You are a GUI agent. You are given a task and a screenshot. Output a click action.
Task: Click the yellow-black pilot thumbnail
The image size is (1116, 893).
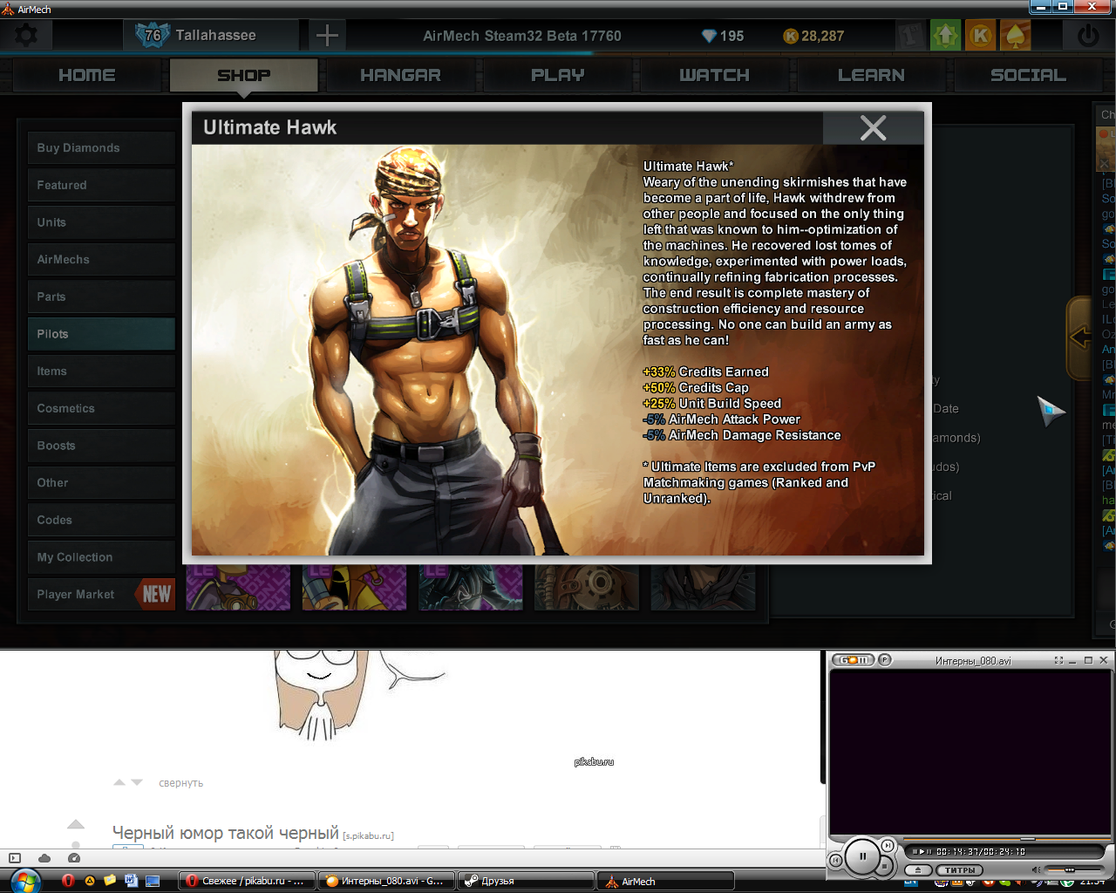pyautogui.click(x=354, y=587)
